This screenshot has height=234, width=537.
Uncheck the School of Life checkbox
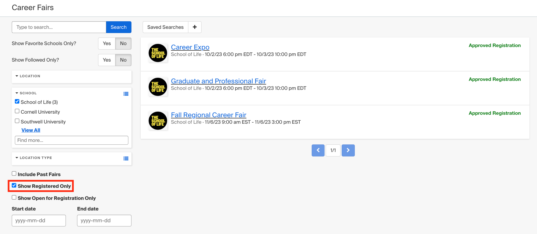[17, 101]
